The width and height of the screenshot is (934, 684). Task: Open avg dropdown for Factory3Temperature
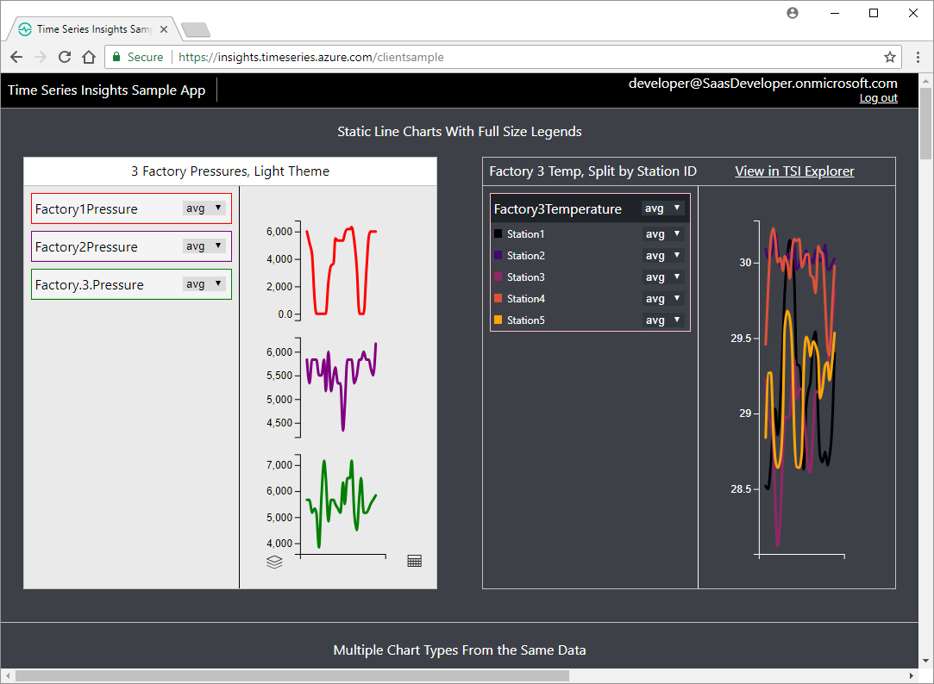point(662,208)
